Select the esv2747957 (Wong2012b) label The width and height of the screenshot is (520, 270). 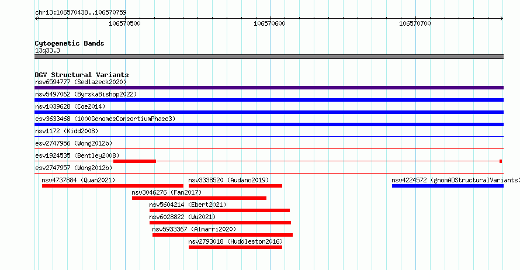[x=74, y=168]
